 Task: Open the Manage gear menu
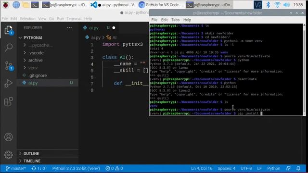coord(9,155)
